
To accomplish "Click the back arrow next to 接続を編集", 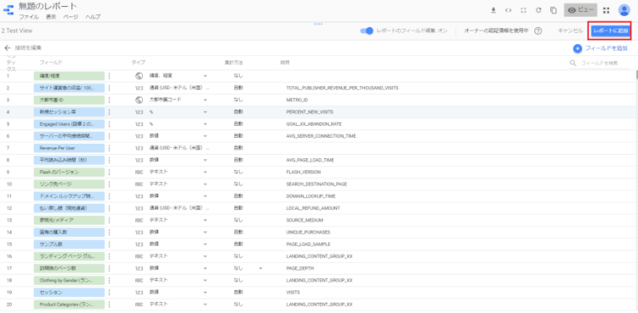I will click(8, 48).
